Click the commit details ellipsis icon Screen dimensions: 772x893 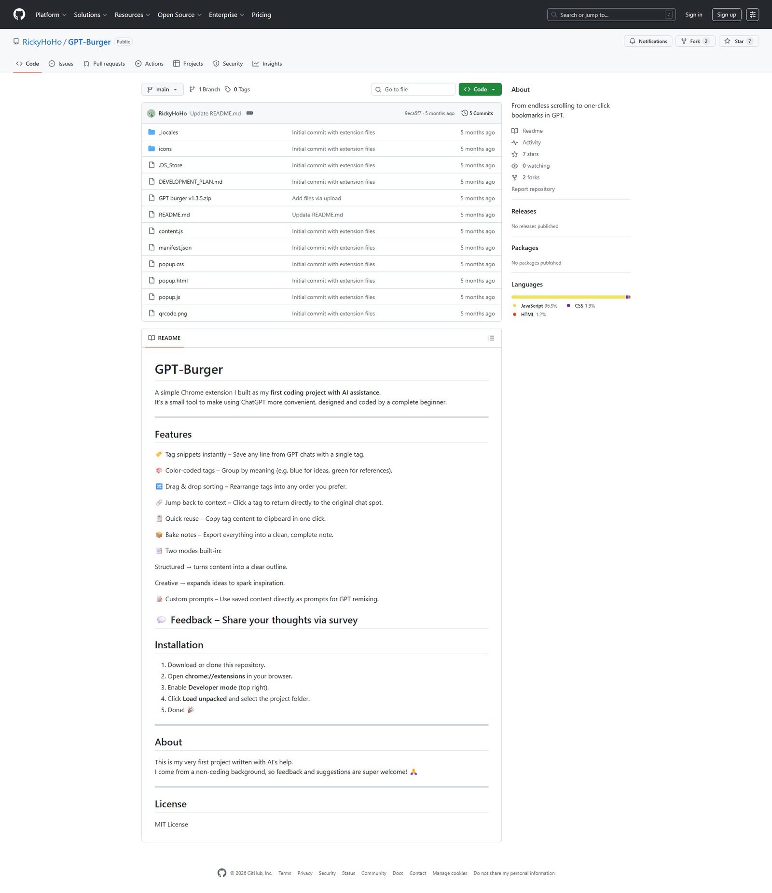coord(249,113)
